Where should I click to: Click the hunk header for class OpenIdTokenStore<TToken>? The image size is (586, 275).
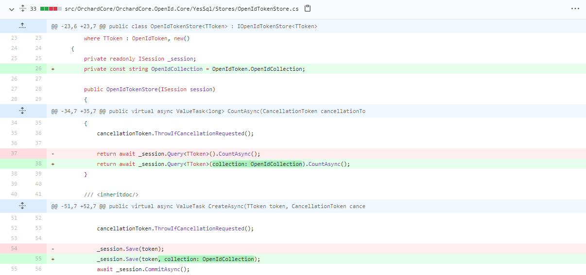[184, 26]
